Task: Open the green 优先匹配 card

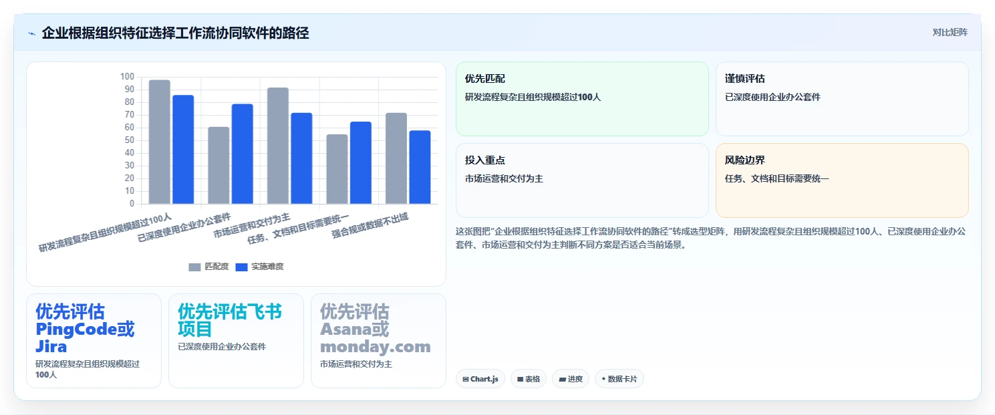Action: pos(582,99)
